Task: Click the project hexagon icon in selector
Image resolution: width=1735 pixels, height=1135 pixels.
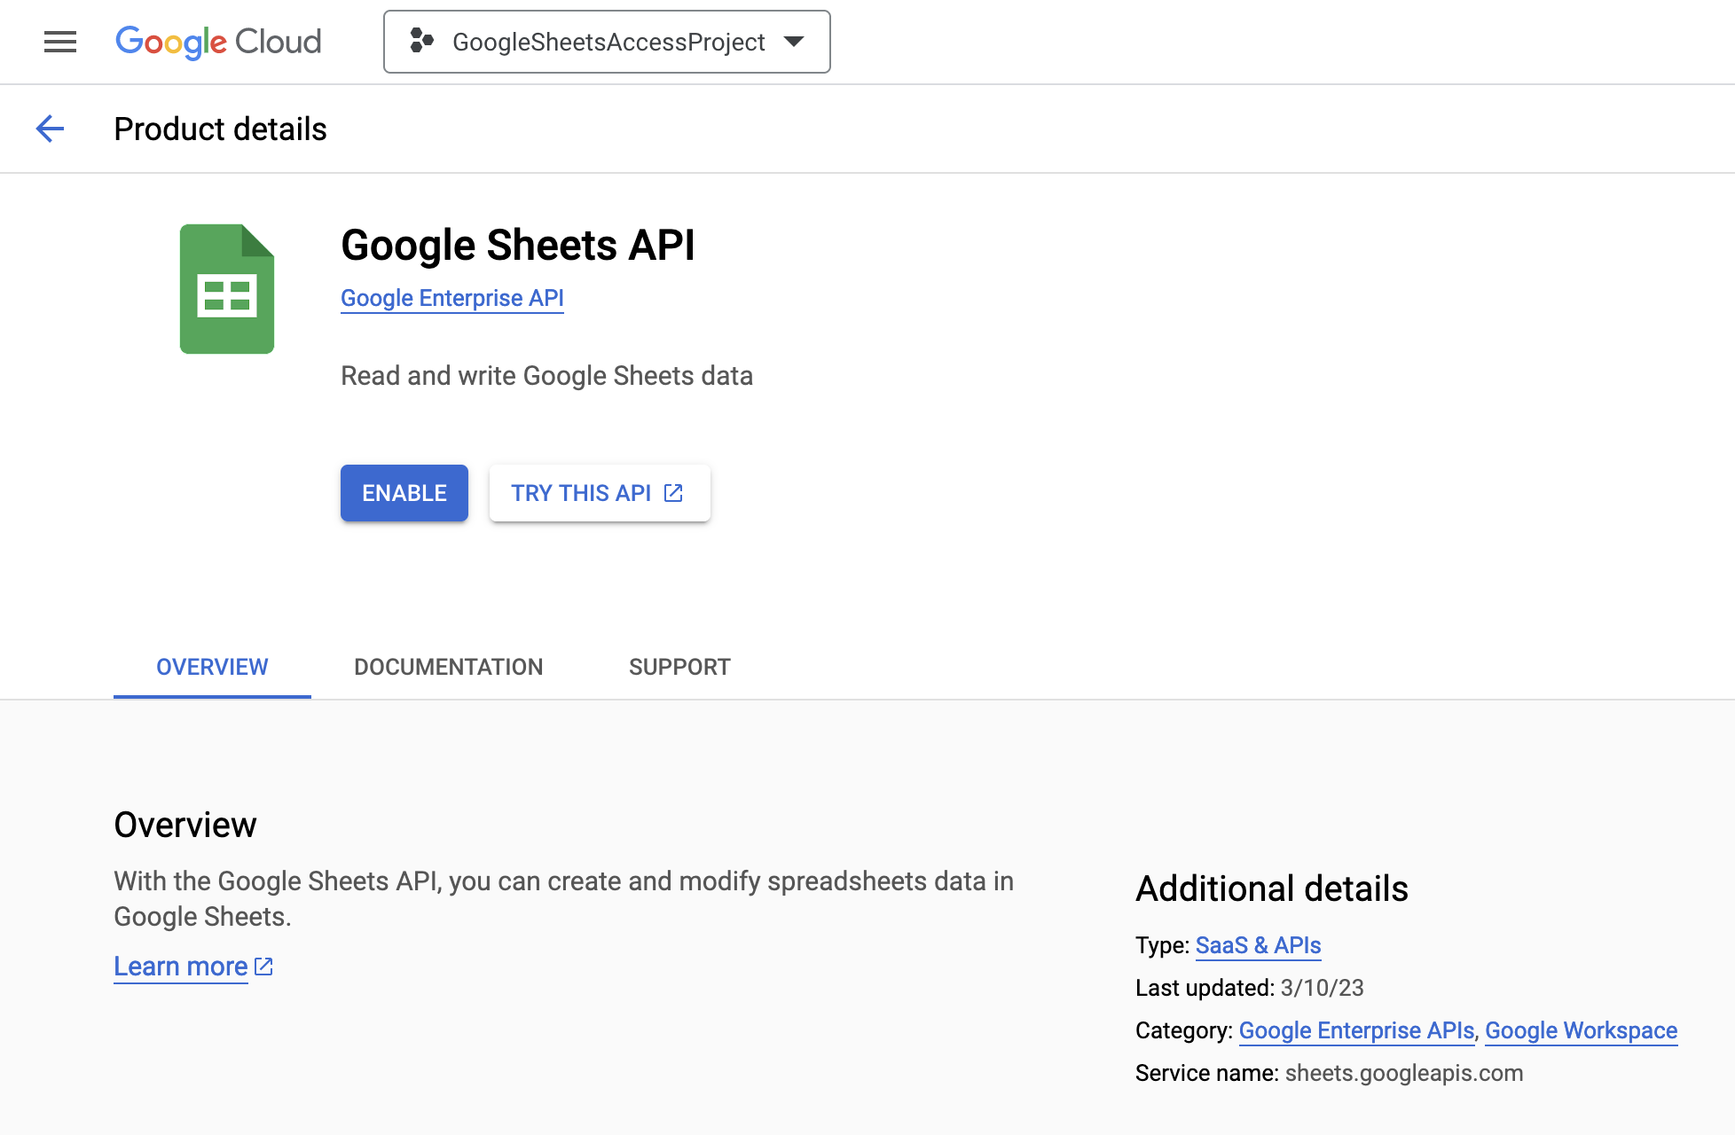Action: 421,41
